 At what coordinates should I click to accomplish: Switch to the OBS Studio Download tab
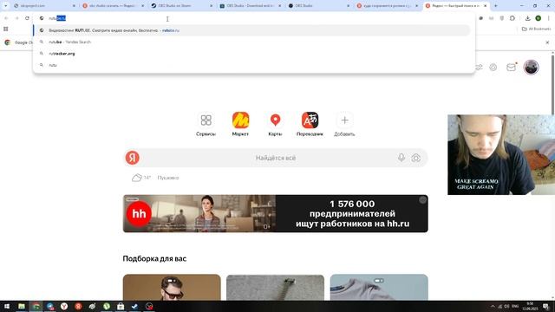click(251, 6)
